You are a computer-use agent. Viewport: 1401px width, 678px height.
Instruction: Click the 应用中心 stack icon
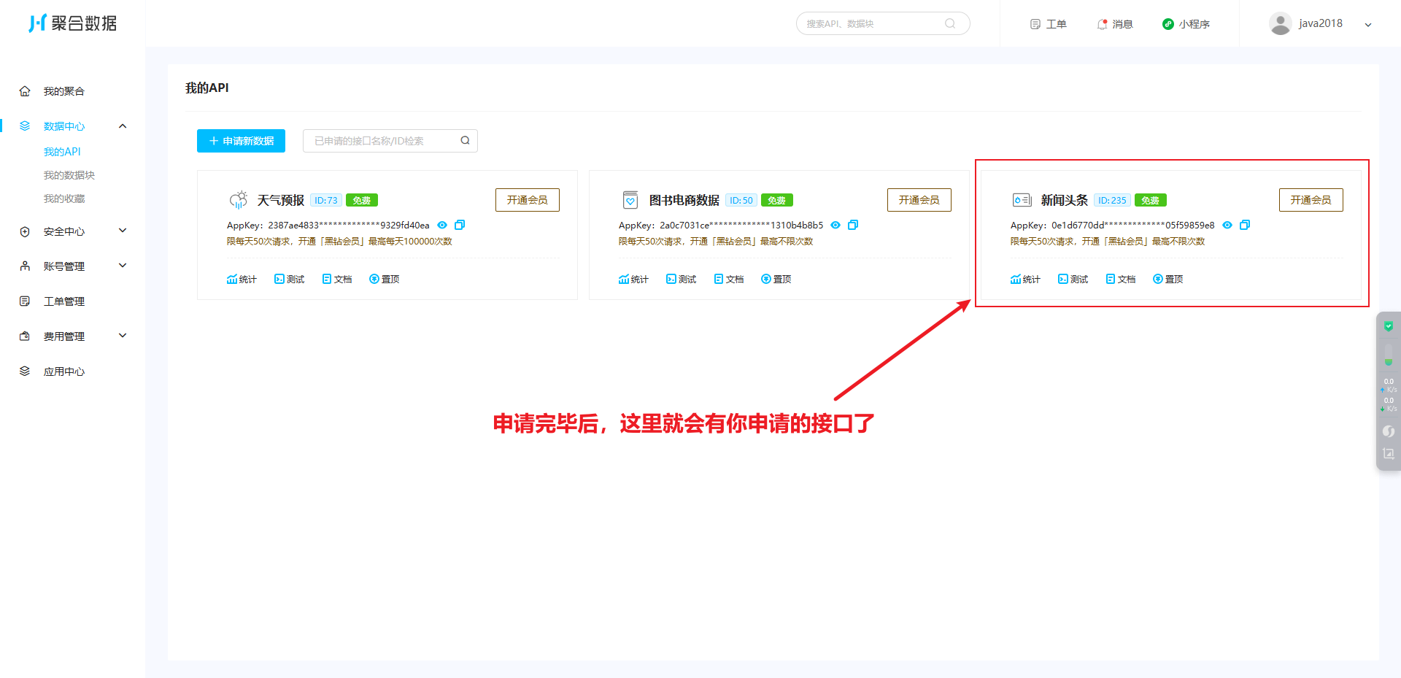coord(25,371)
